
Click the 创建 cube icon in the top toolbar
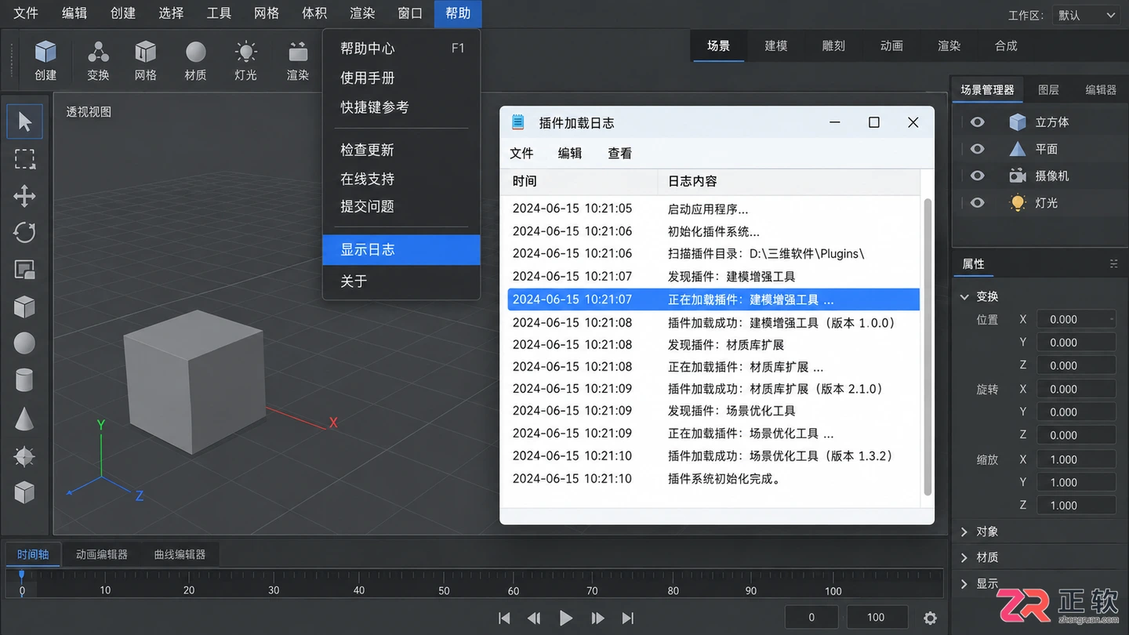click(45, 53)
